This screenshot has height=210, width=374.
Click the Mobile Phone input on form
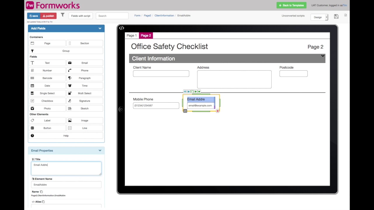156,106
